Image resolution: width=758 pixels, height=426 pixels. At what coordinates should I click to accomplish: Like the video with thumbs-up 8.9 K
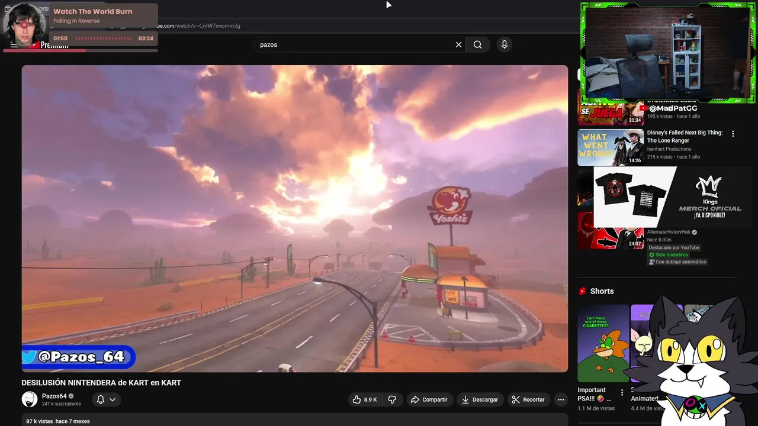pos(365,399)
